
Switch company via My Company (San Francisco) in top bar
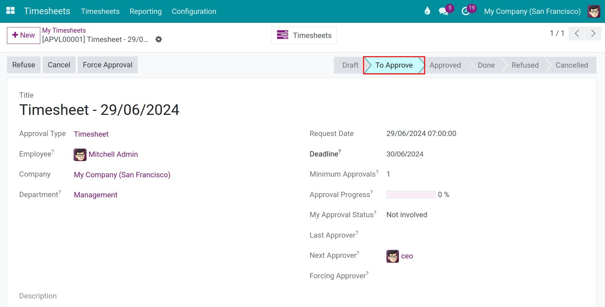[532, 11]
